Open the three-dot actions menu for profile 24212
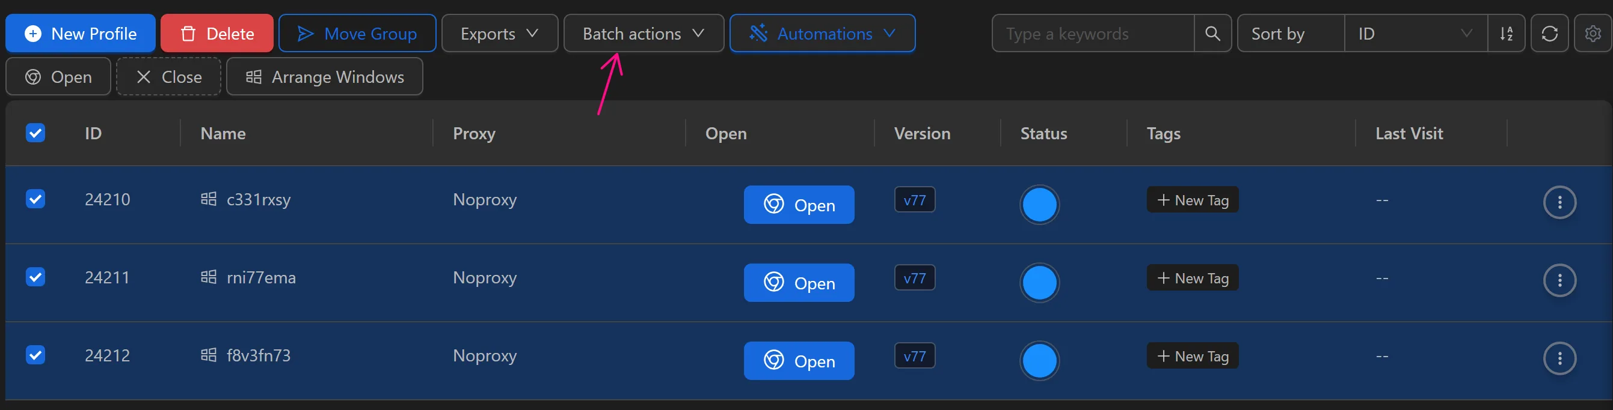The image size is (1613, 410). tap(1560, 358)
